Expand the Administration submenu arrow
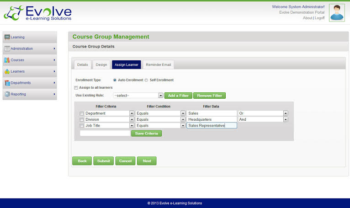The width and height of the screenshot is (350, 208). [x=54, y=48]
